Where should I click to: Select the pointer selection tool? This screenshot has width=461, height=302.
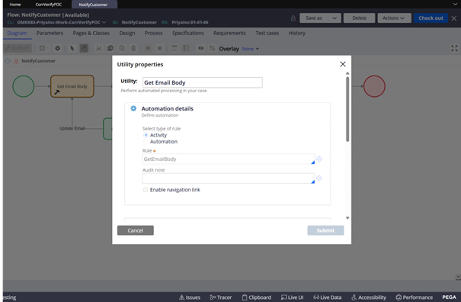[72, 48]
